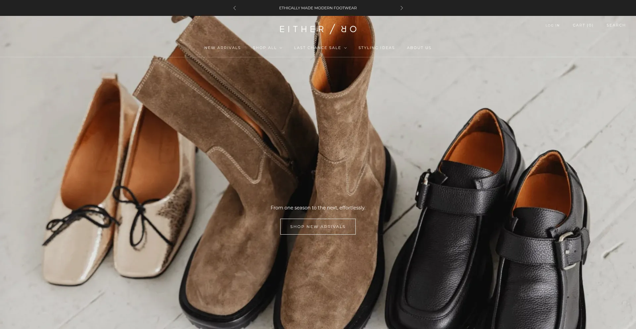Screen dimensions: 636x329
Task: Click the 'From one season' tagline text
Action: pos(318,208)
